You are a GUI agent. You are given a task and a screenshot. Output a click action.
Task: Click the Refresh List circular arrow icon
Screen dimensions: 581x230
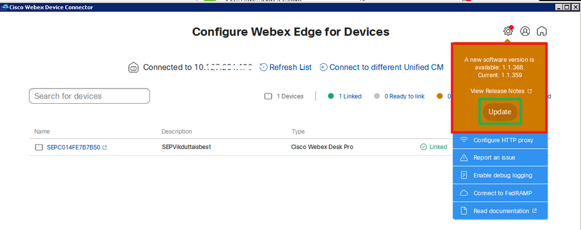263,67
